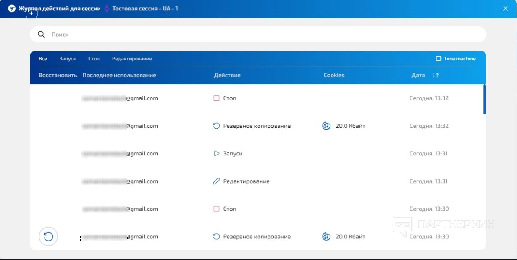
Task: Switch to the Стоп filter tab
Action: point(94,58)
